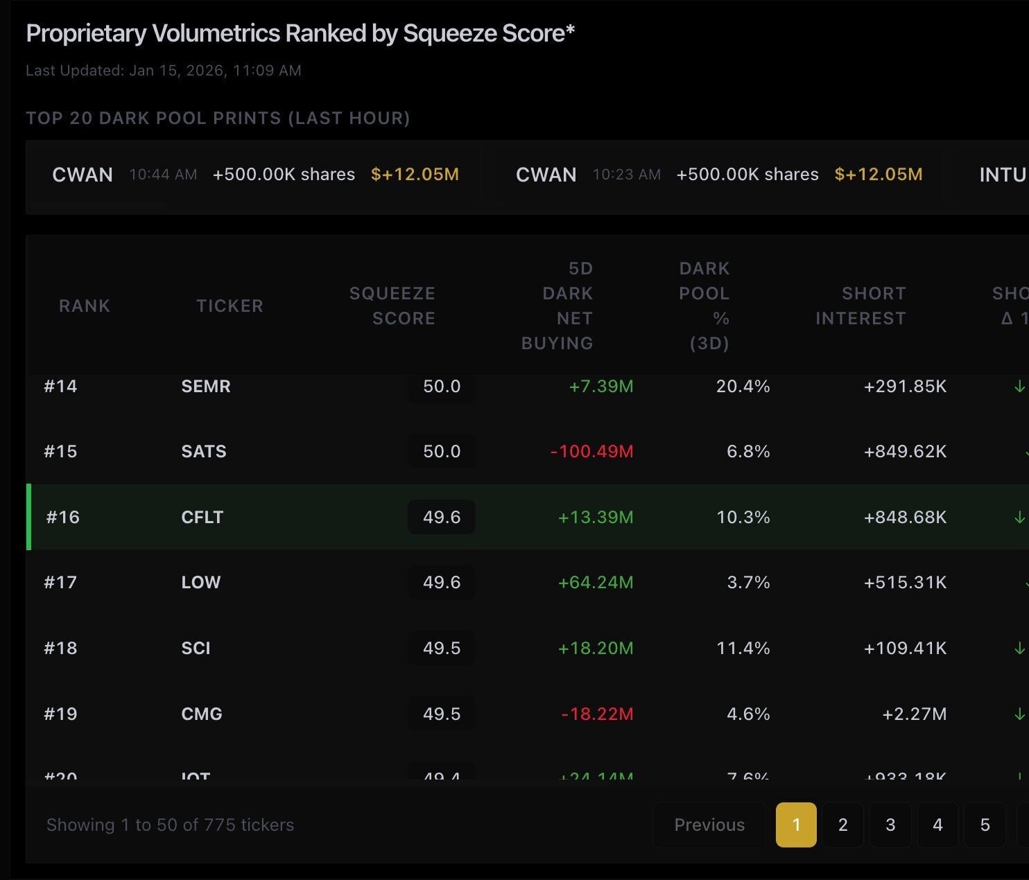
Task: Click the Dark Pool % (3D) header
Action: [704, 306]
